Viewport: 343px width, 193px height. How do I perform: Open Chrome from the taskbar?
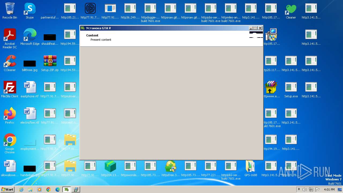pyautogui.click(x=49, y=190)
